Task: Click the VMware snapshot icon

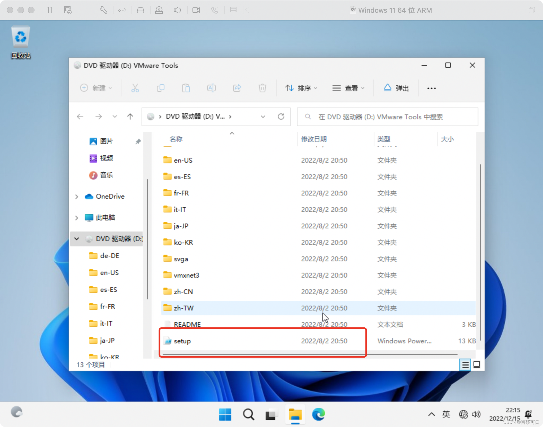Action: coord(68,10)
